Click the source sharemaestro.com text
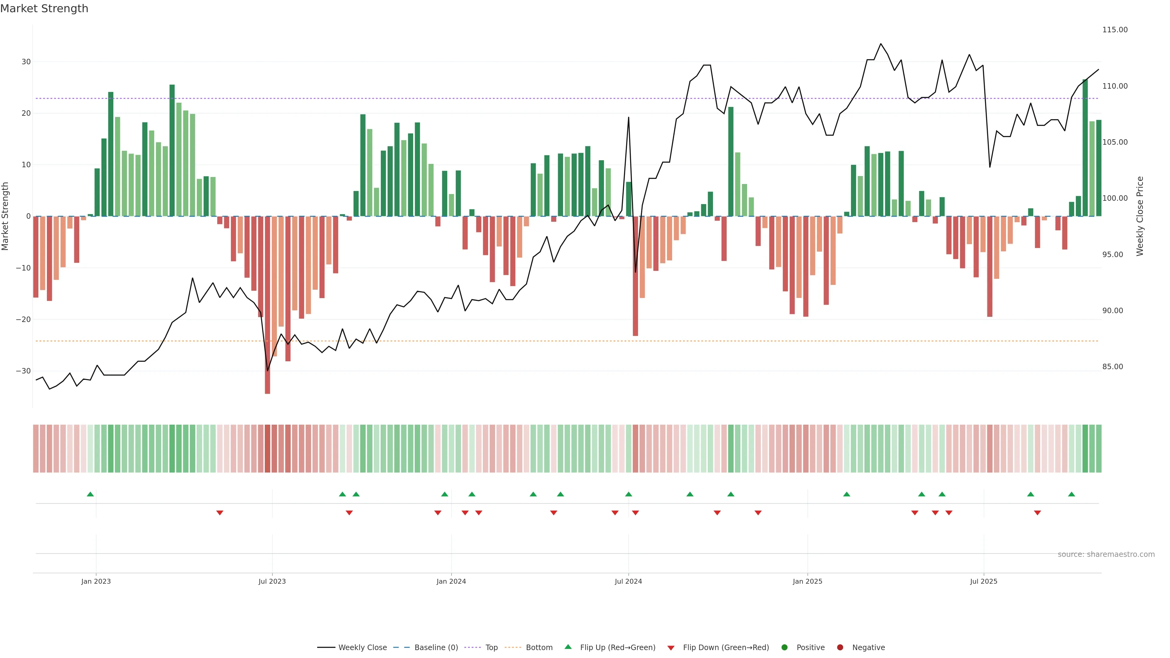This screenshot has height=658, width=1170. pyautogui.click(x=1106, y=554)
